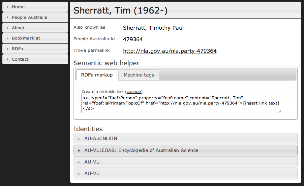Click the arrow icon next to Bookmarklet
Image resolution: width=304 pixels, height=186 pixels.
tap(7, 38)
